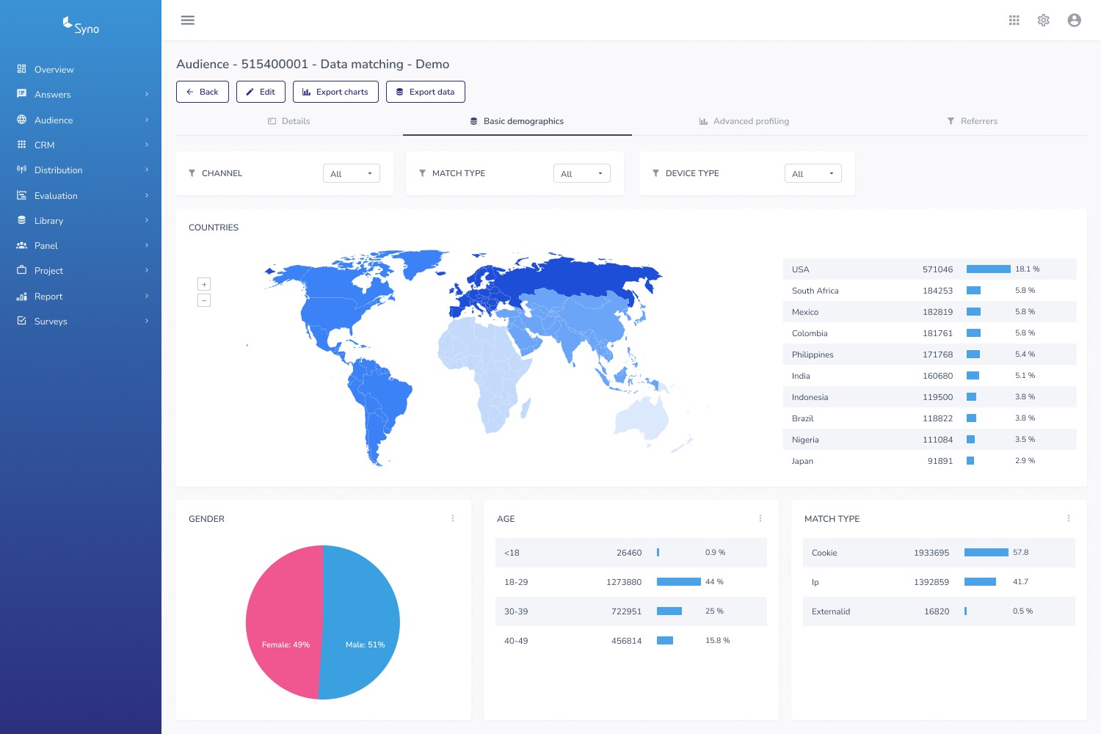
Task: Click the USA percentage bar
Action: [989, 269]
